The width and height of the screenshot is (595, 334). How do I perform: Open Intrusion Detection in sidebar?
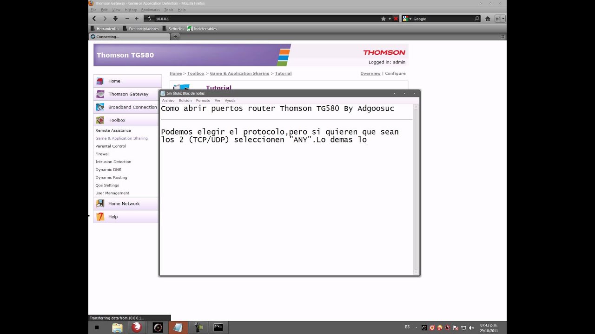(113, 162)
